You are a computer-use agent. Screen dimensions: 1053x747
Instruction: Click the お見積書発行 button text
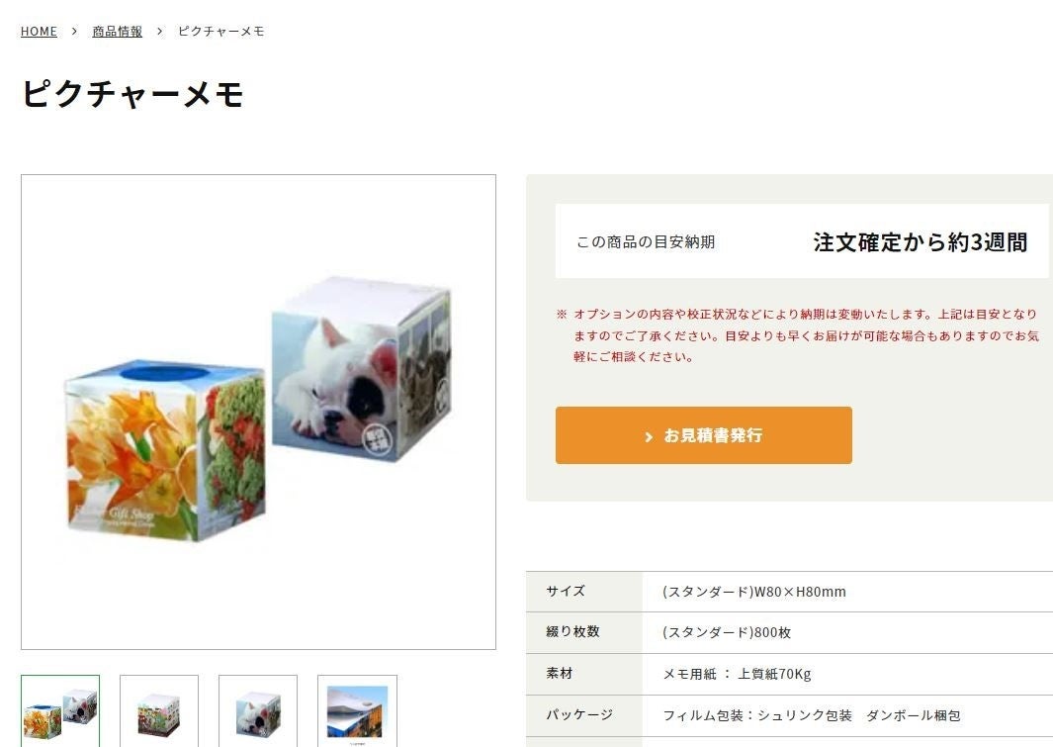[713, 435]
